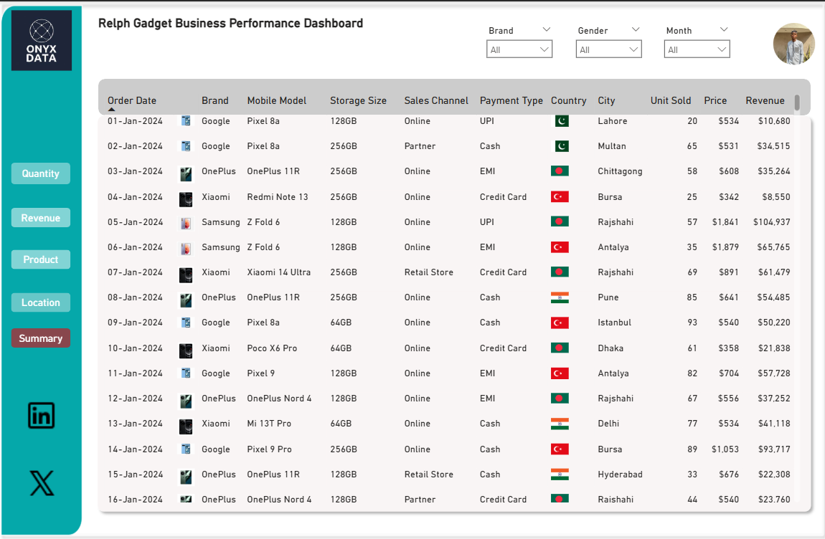Go to the Product page
Image resolution: width=825 pixels, height=539 pixels.
(x=40, y=259)
